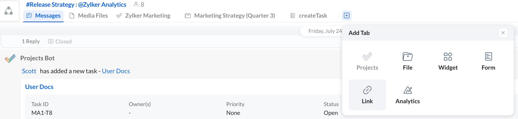Viewport: 518px width, 119px height.
Task: Close the Add Tab popup
Action: (503, 33)
